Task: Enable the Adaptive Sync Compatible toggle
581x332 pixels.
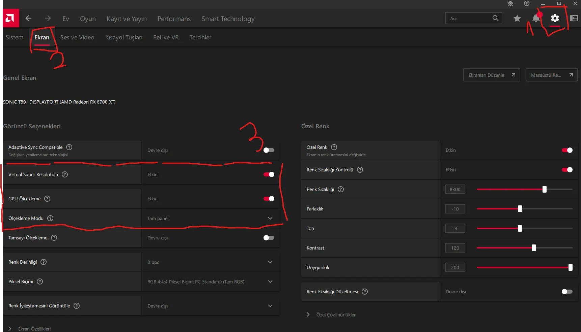Action: [x=269, y=150]
